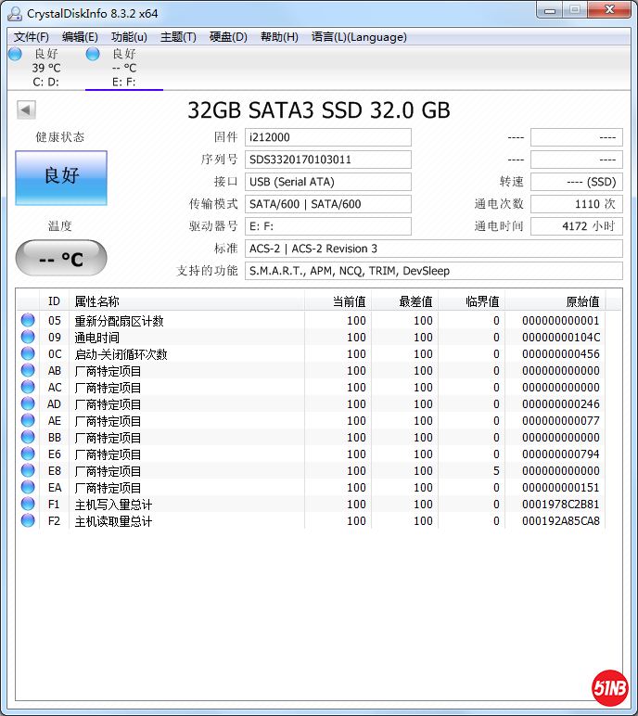Image resolution: width=638 pixels, height=716 pixels.
Task: Click the serial number field
Action: (x=328, y=160)
